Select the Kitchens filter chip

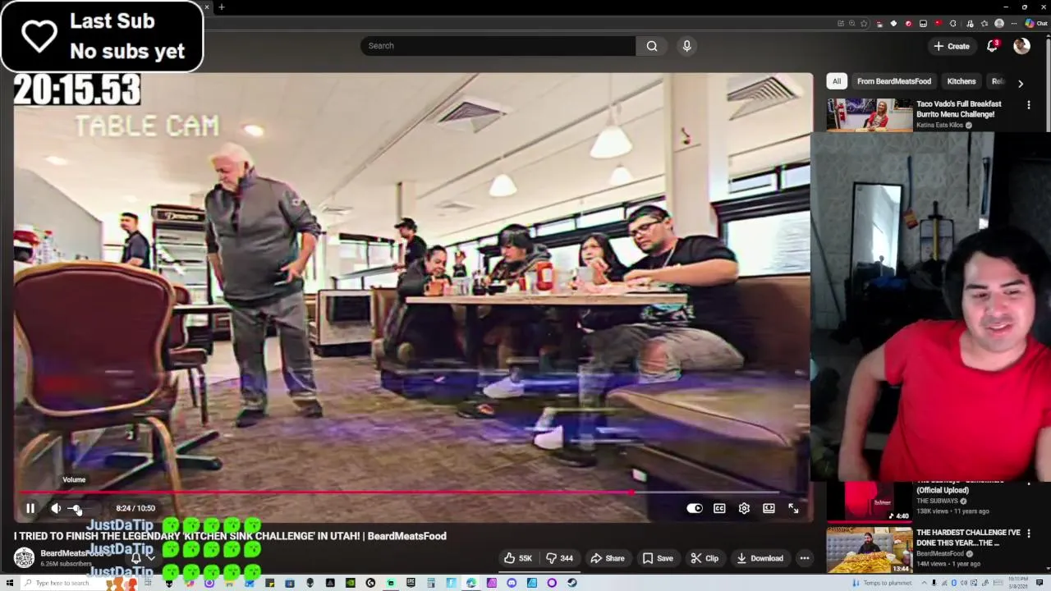pyautogui.click(x=962, y=81)
